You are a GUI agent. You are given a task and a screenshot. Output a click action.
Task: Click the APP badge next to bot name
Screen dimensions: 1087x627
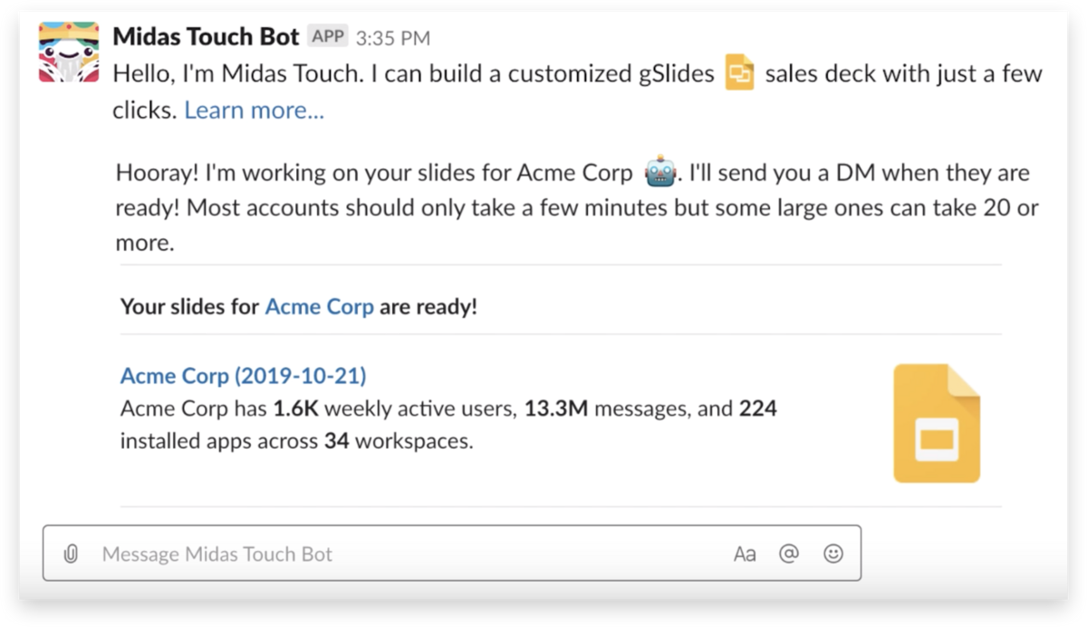[x=328, y=36]
